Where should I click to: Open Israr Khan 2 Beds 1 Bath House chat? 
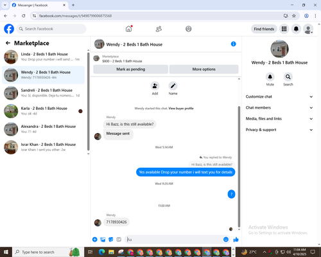click(x=43, y=147)
